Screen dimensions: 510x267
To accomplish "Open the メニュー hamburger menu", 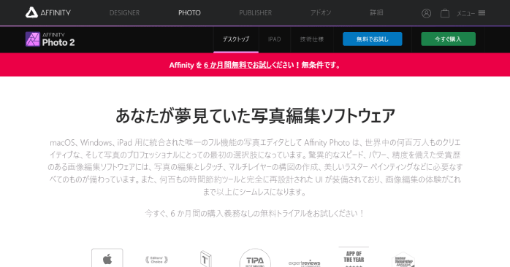I will click(x=471, y=13).
